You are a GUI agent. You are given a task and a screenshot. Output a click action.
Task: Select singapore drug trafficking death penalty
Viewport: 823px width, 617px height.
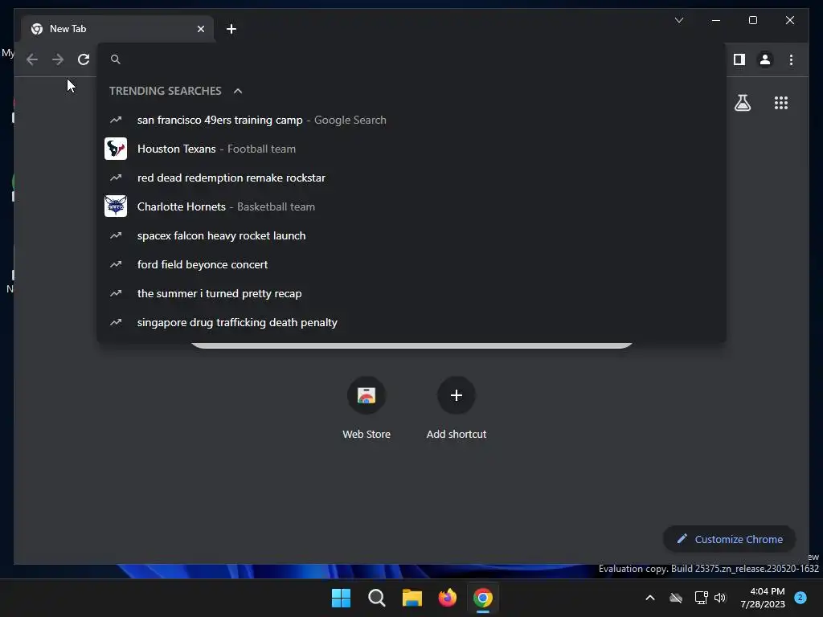[x=411, y=322]
